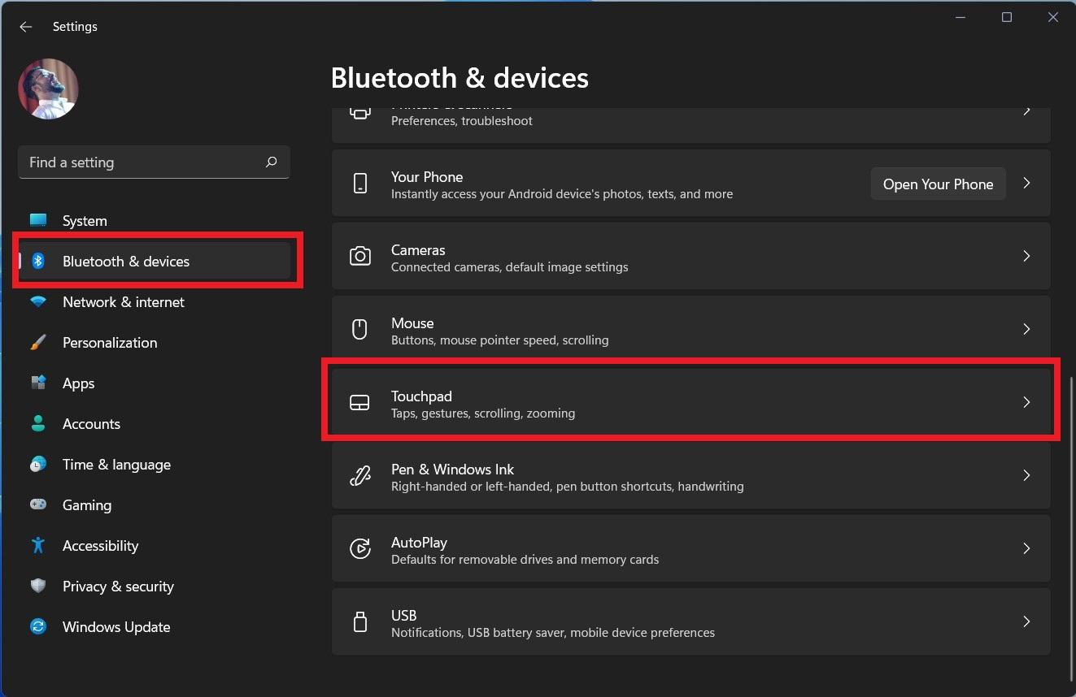The image size is (1076, 697).
Task: Click the AutoPlay icon
Action: coord(359,549)
